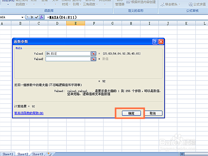The image size is (208, 156).
Task: Click Name Manager (管理器) button
Action: 120,3
